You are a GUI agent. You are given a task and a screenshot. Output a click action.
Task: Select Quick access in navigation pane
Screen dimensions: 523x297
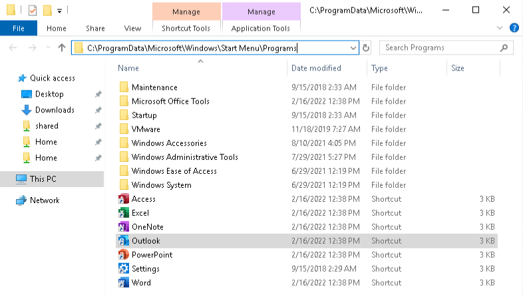coord(53,78)
